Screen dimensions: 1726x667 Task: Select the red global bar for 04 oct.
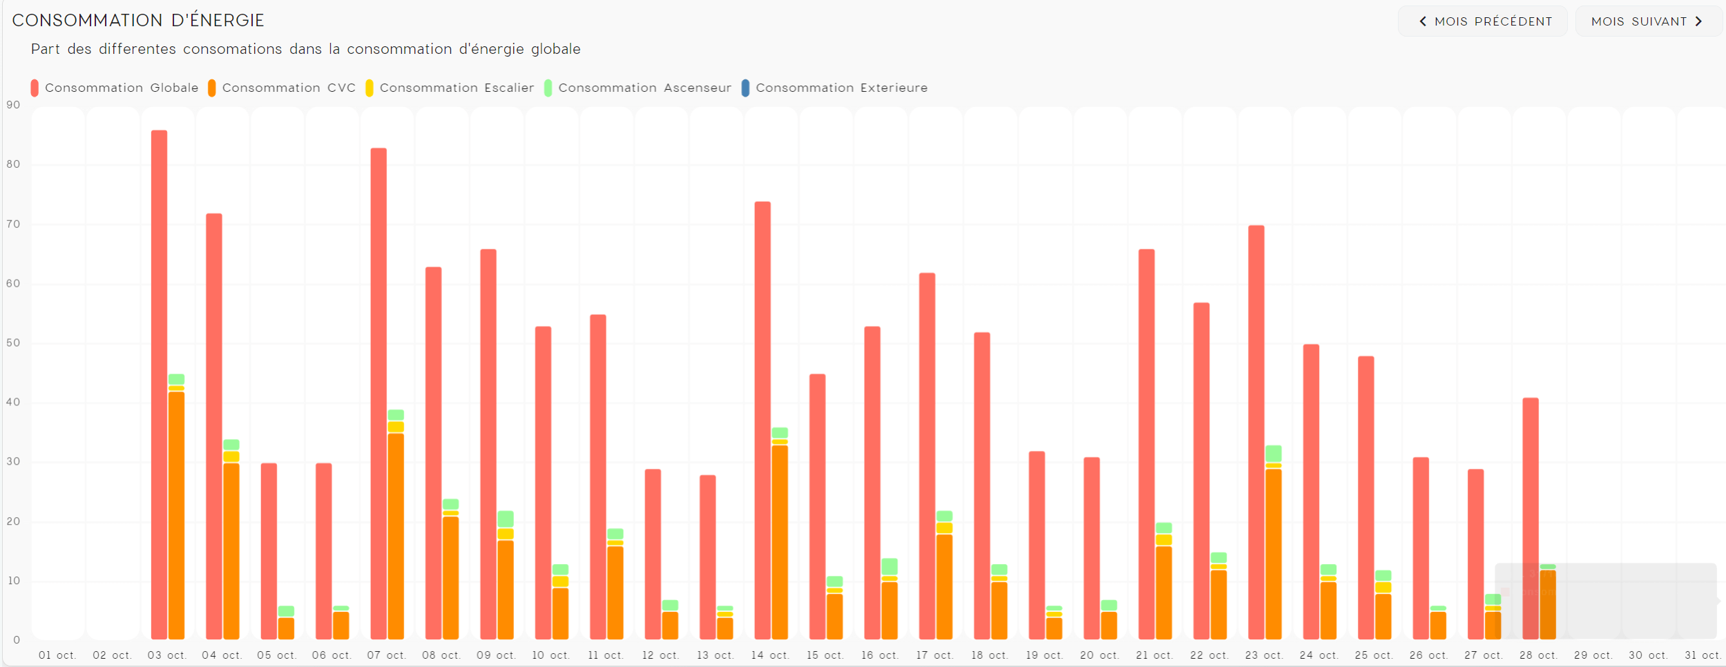[214, 427]
